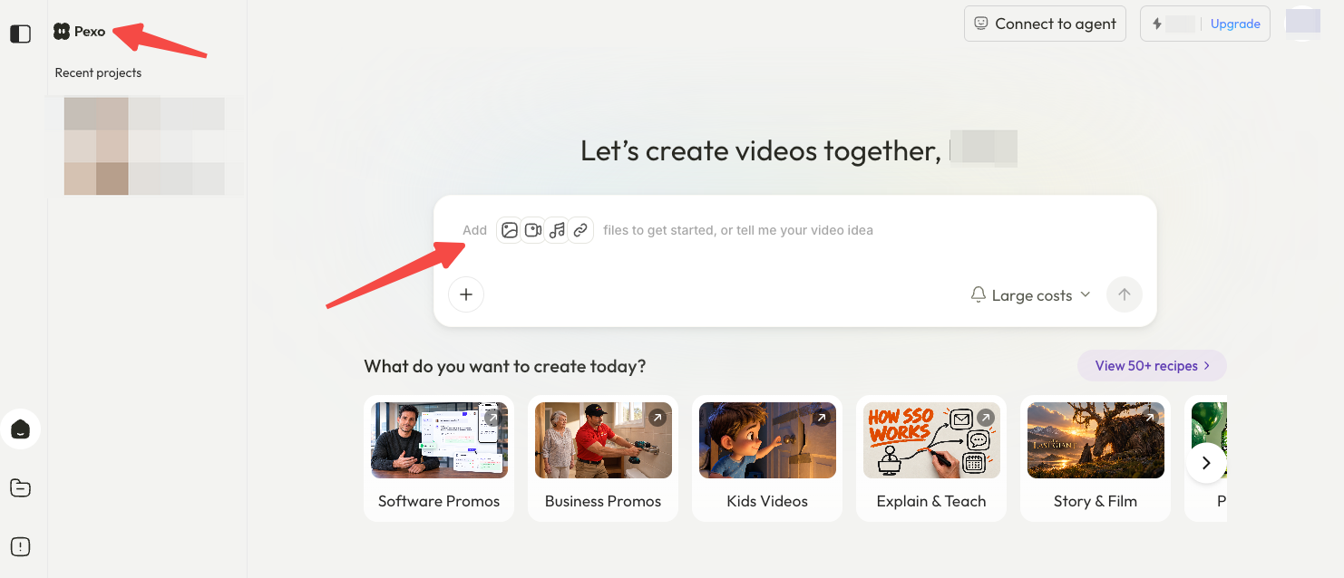This screenshot has width=1344, height=578.
Task: Open Business Promos recipe card
Action: 603,458
